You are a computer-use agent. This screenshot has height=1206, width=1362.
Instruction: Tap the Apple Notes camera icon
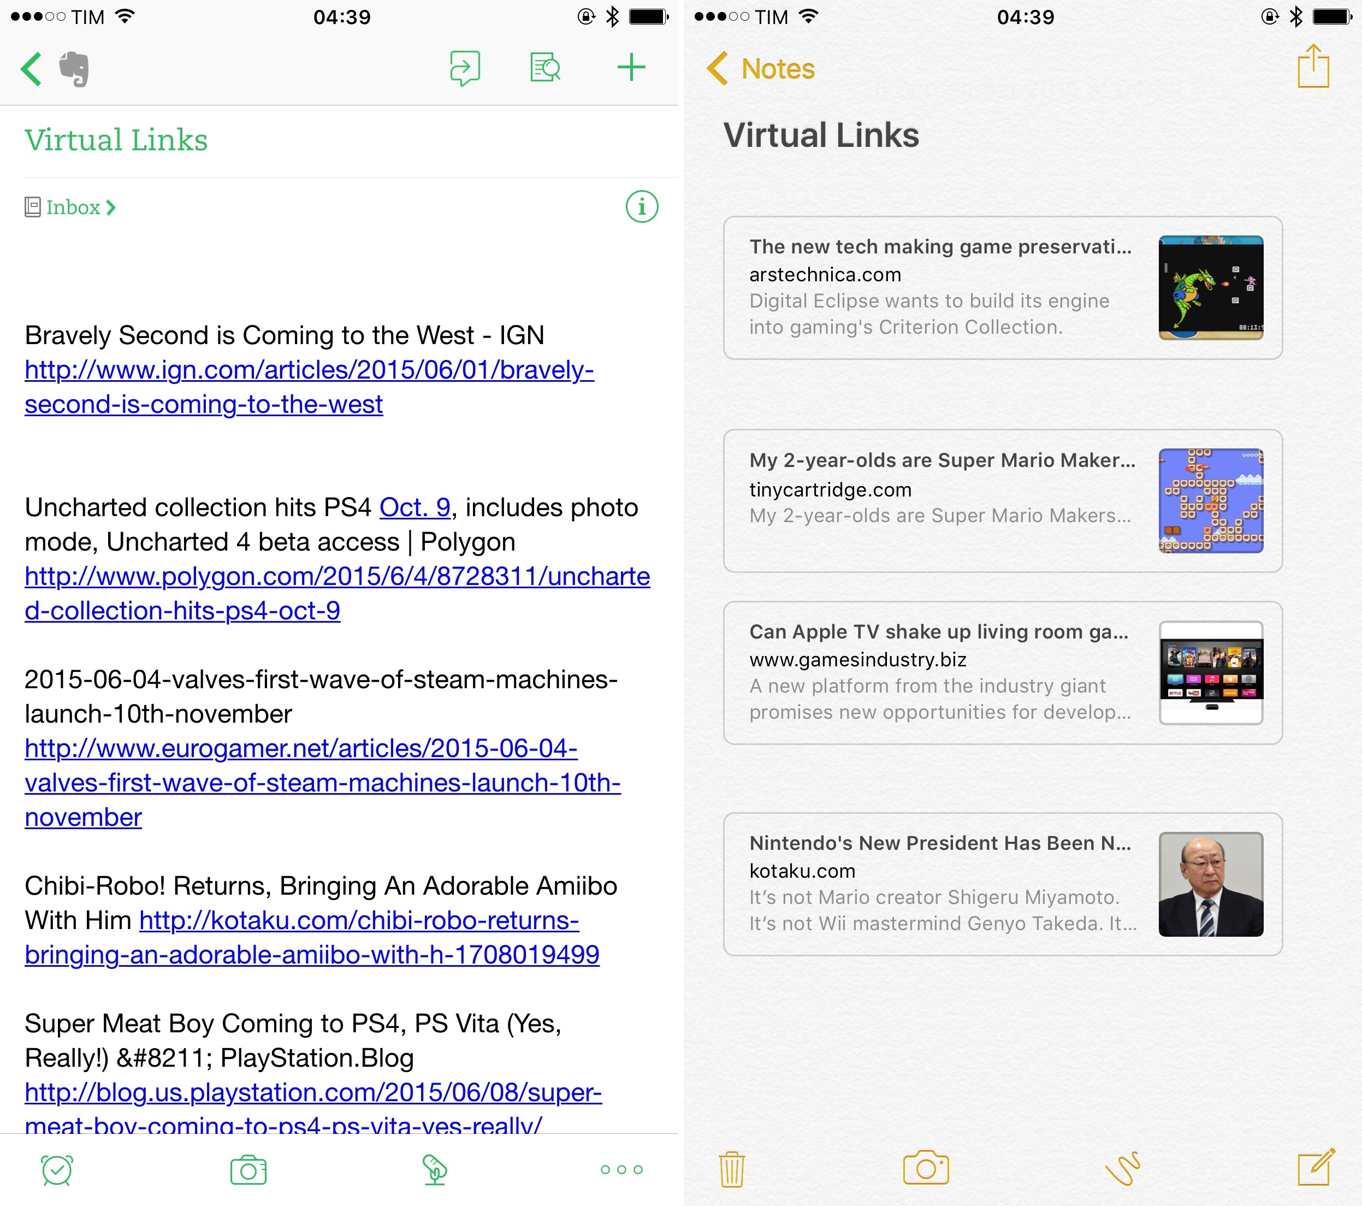click(x=926, y=1167)
